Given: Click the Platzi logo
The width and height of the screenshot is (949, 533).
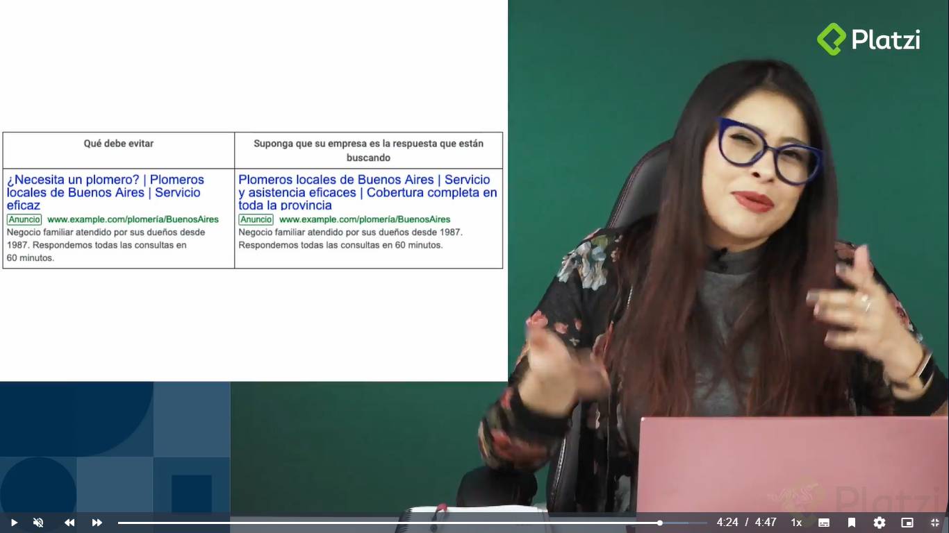Looking at the screenshot, I should (x=868, y=39).
